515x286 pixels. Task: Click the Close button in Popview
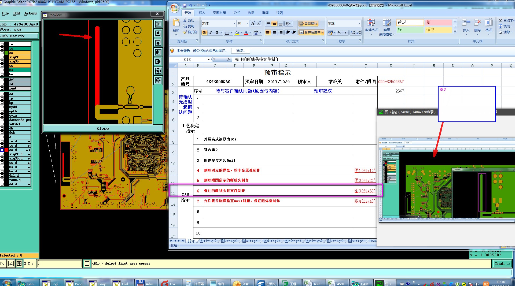coord(103,128)
